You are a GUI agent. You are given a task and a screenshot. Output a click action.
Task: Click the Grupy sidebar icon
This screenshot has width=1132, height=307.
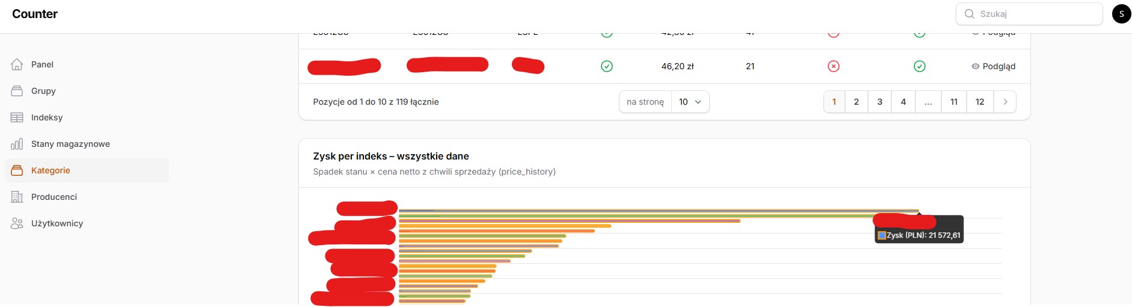point(17,91)
